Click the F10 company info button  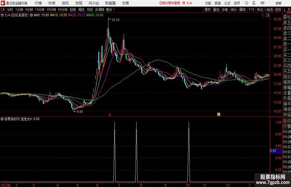tap(251, 10)
